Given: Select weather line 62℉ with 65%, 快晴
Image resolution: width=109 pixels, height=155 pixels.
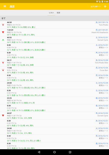Looking at the screenshot, I should tap(19, 118).
